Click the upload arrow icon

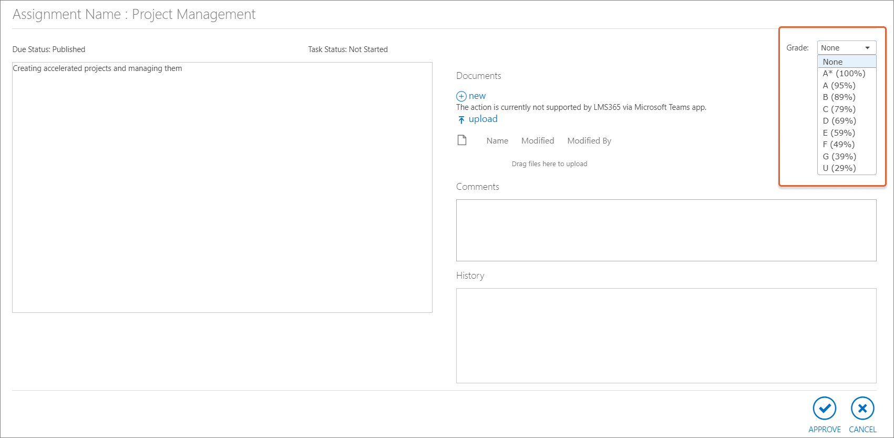tap(461, 119)
